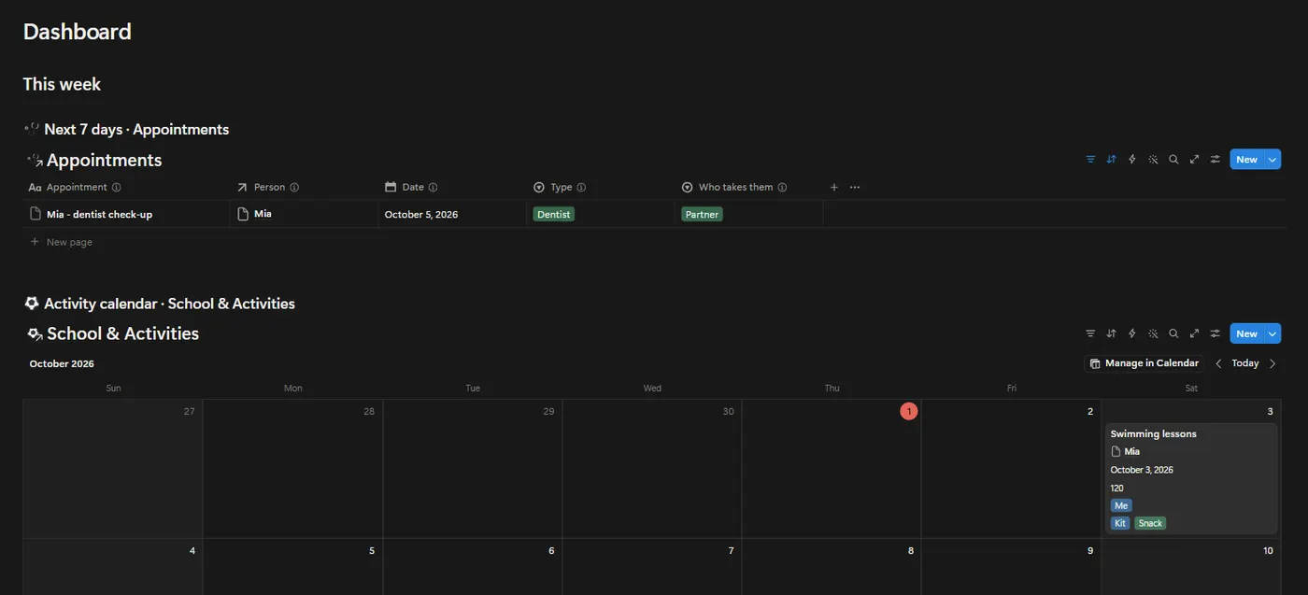This screenshot has height=595, width=1308.
Task: Click calendar day cell 28 on Monday
Action: pos(292,469)
